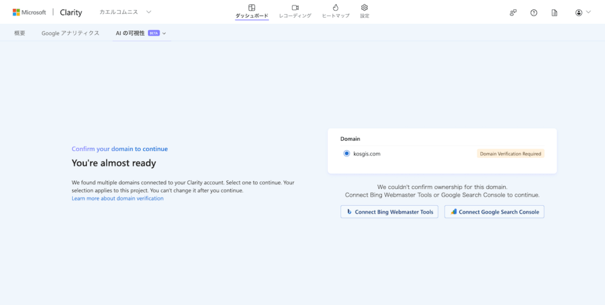Click the Domain Verification Required badge
The image size is (605, 305).
pos(510,154)
